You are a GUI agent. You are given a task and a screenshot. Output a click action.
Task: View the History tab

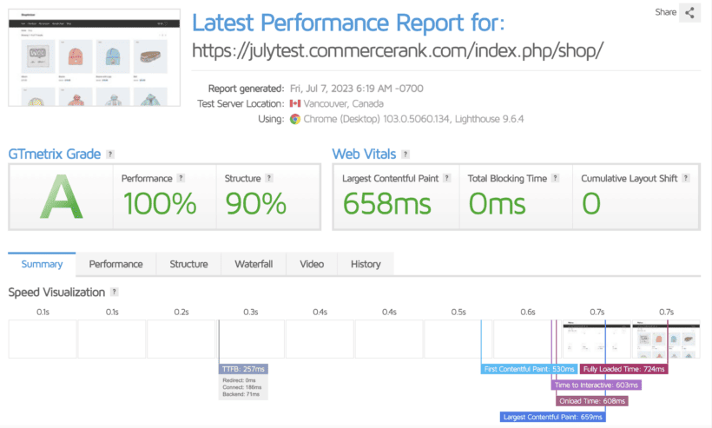pos(366,264)
